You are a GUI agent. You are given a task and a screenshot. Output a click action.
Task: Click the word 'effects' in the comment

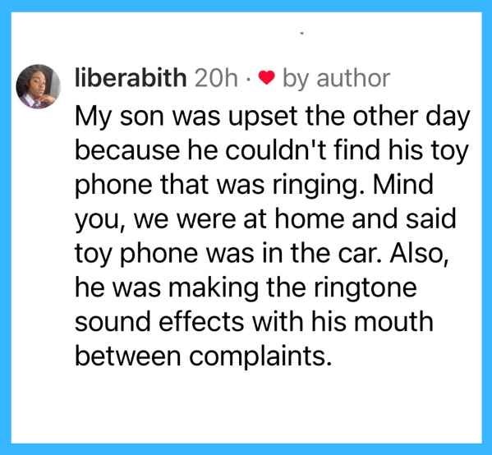pos(201,322)
